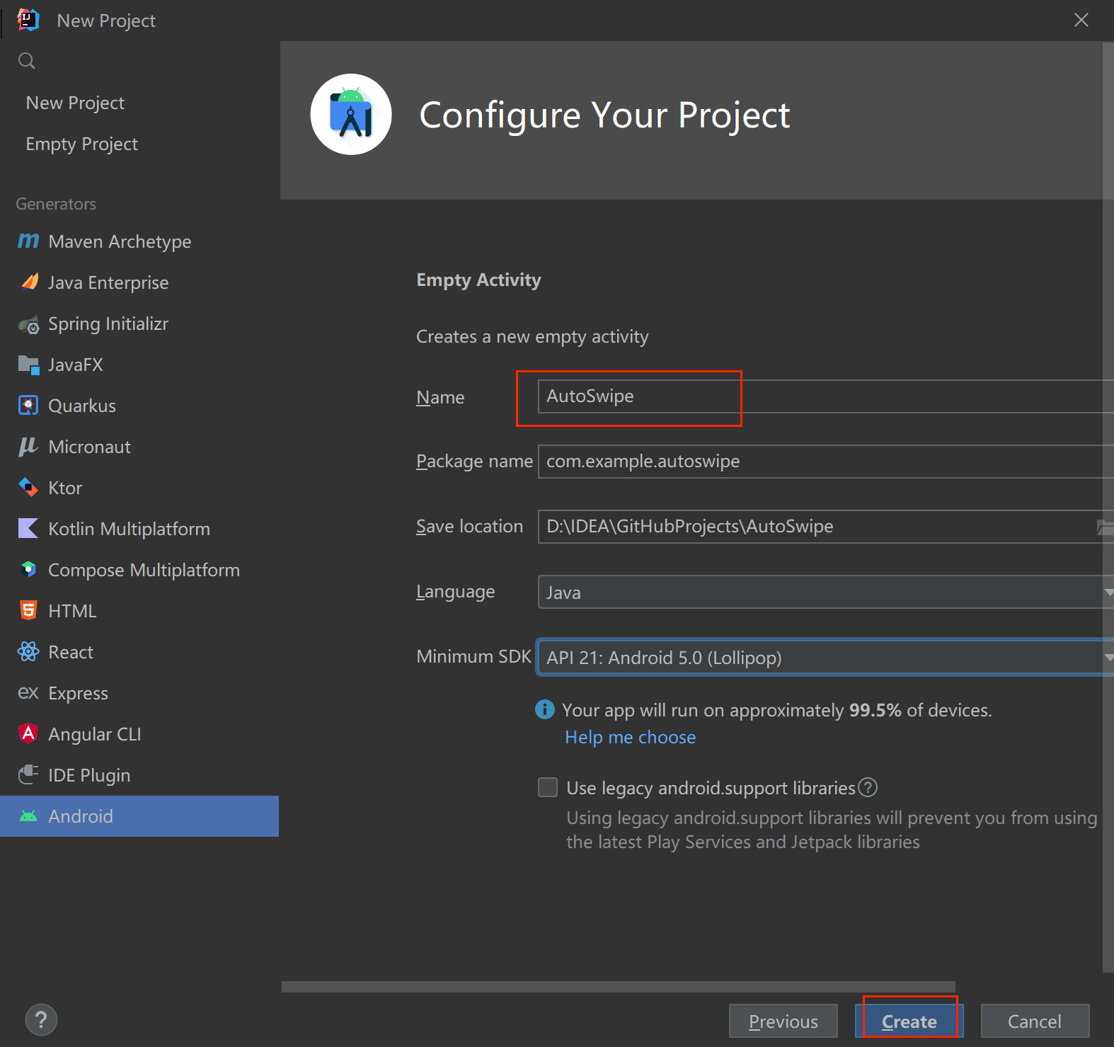Choose IDE Plugin generator
The image size is (1114, 1047).
pos(139,775)
